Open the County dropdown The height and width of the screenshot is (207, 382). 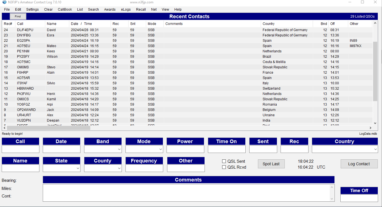(119, 168)
